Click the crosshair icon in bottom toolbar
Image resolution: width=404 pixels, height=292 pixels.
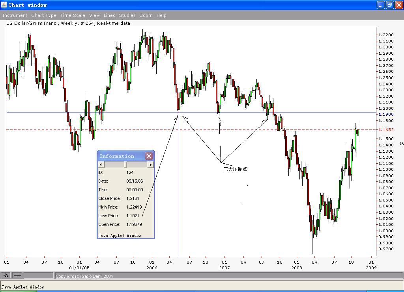tap(17, 275)
